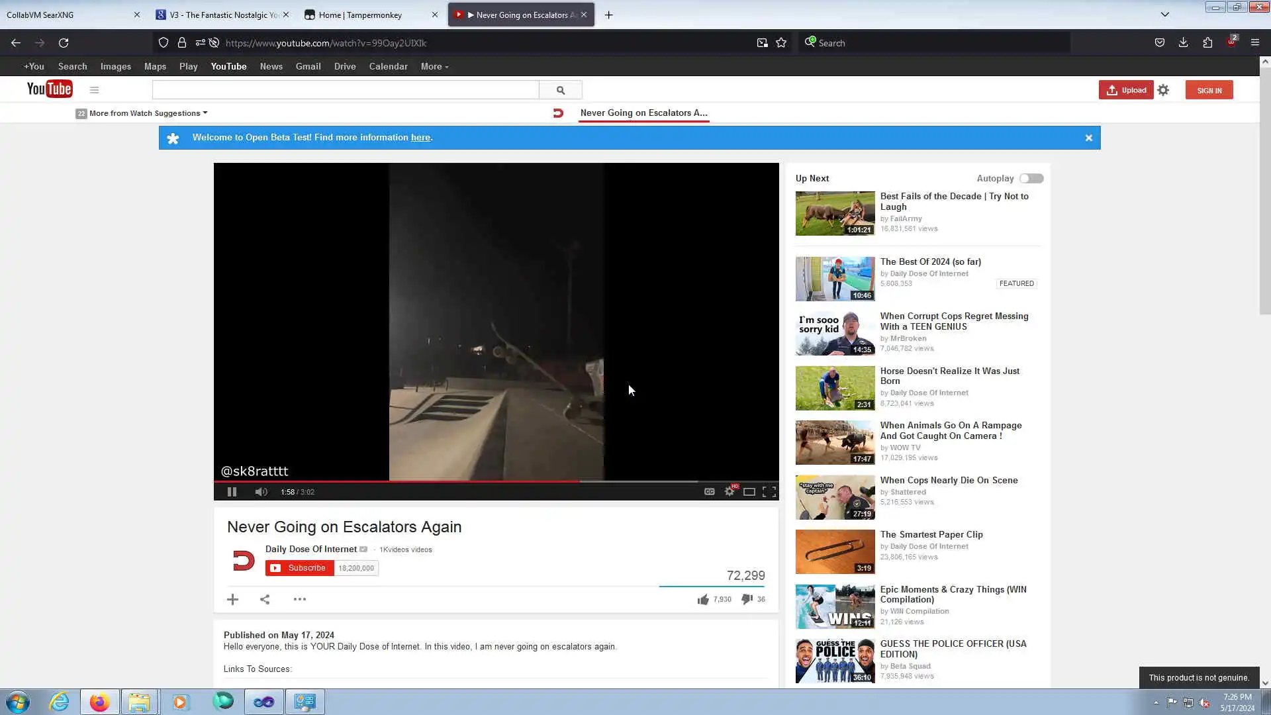Switch to theater mode player size

pyautogui.click(x=749, y=491)
